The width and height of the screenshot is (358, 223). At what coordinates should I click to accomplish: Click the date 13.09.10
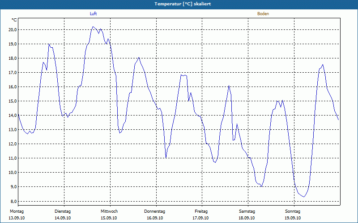17,218
